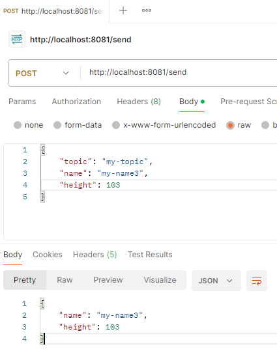Image resolution: width=277 pixels, height=353 pixels.
Task: Click the closing brace on request line 5
Action: (x=43, y=197)
